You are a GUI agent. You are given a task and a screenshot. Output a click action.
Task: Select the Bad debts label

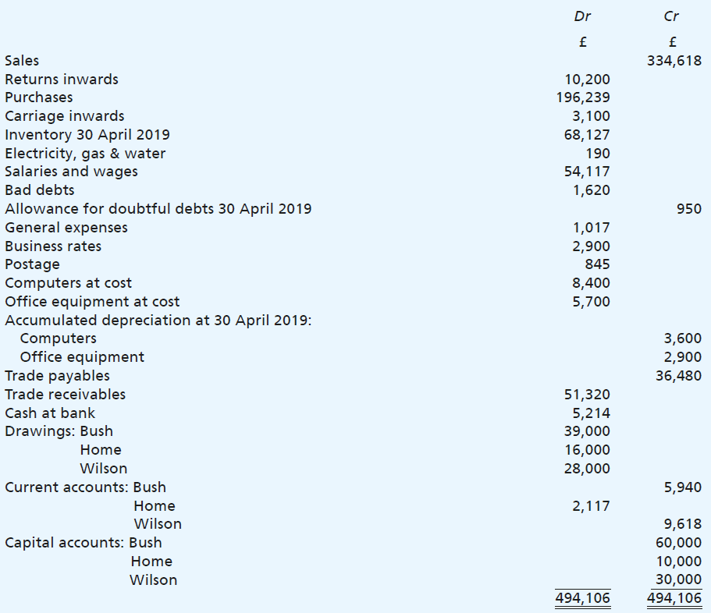[x=40, y=190]
